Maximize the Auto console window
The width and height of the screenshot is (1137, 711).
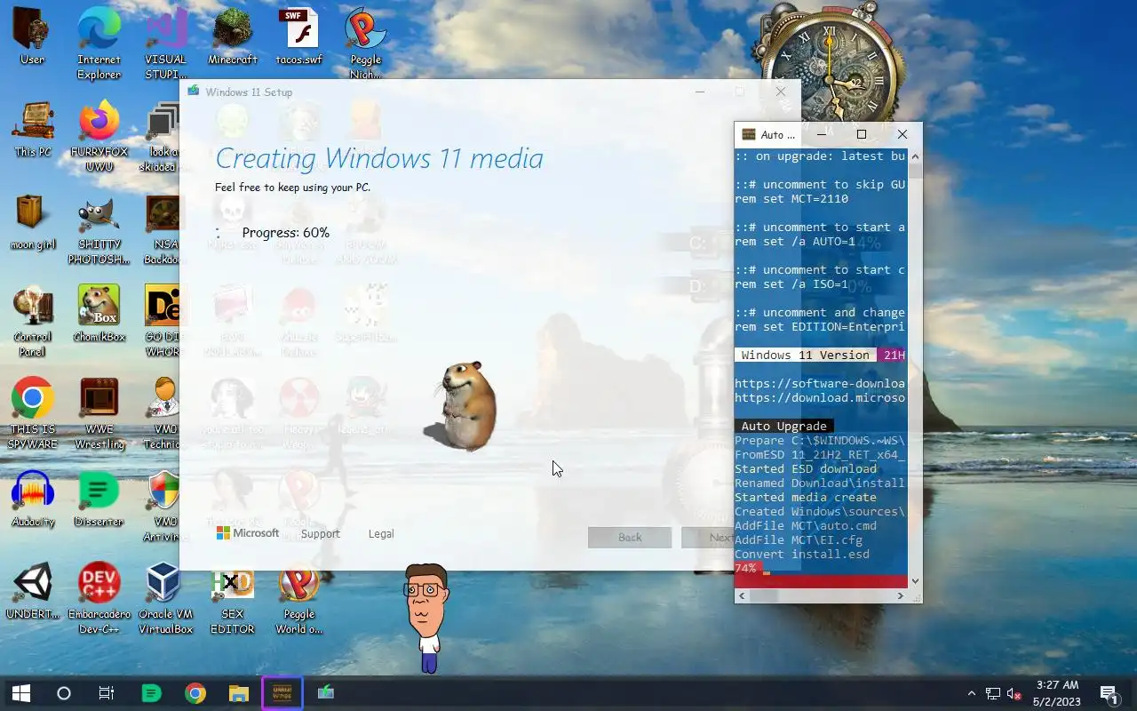click(861, 134)
